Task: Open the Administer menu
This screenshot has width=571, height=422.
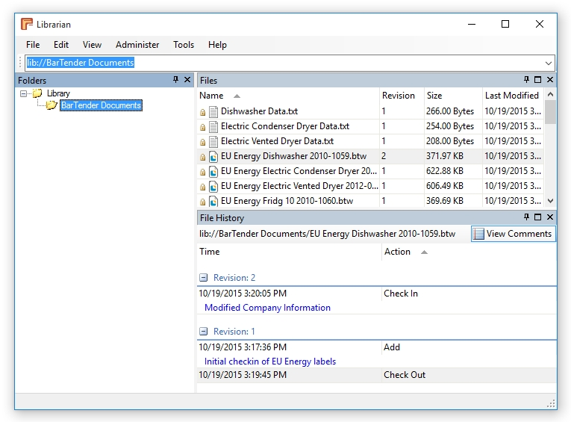Action: coord(137,45)
